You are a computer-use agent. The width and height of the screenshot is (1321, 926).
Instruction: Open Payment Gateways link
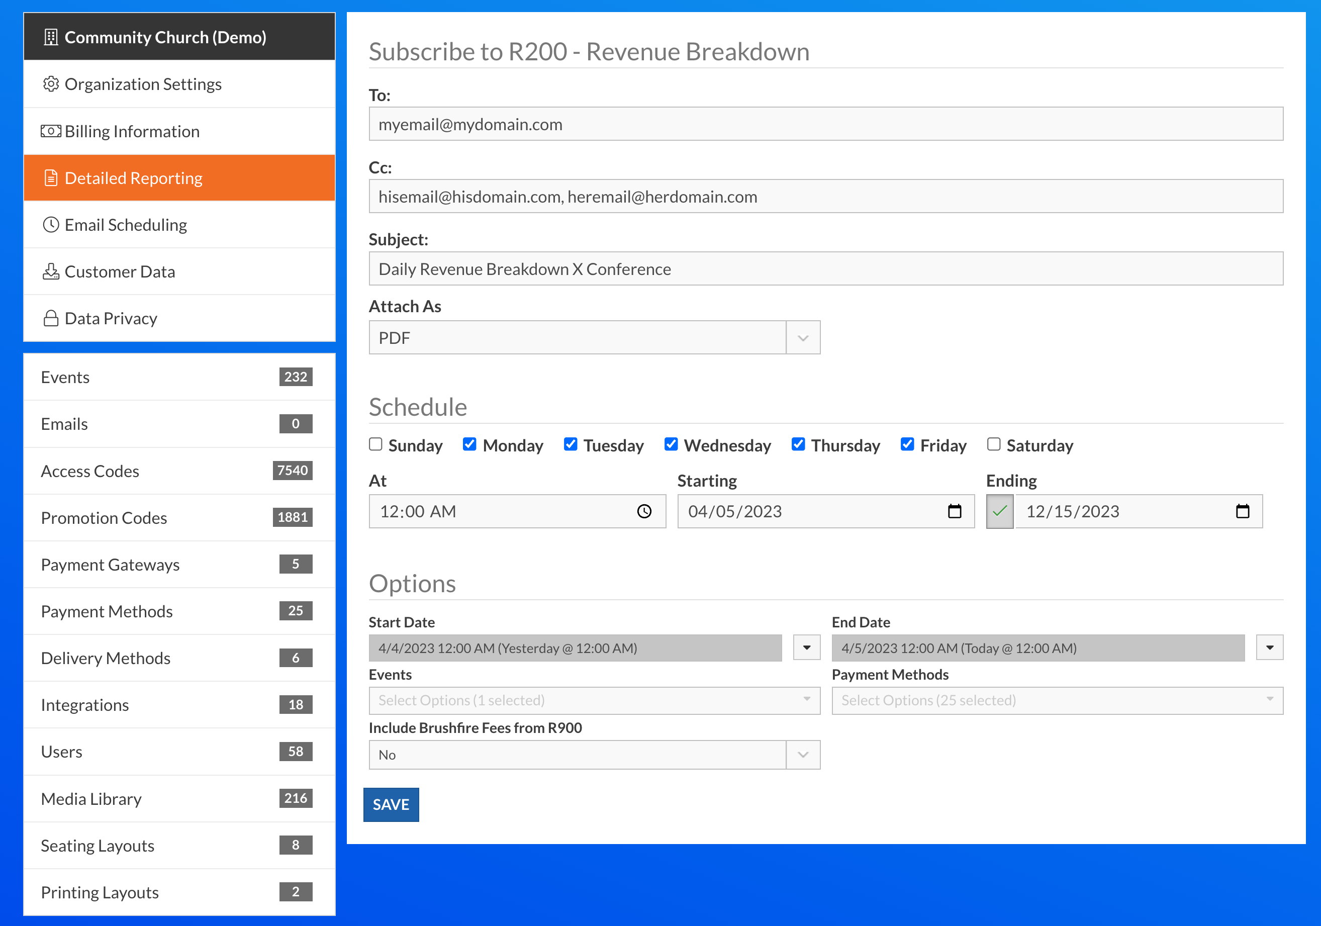(179, 565)
